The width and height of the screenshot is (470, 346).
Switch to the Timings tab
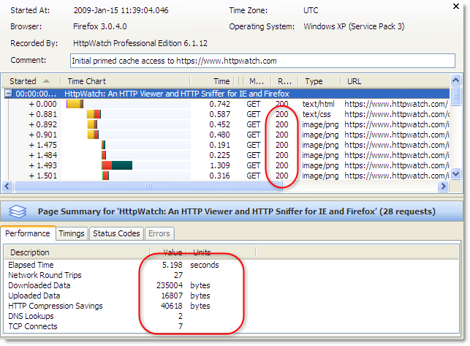coord(72,233)
